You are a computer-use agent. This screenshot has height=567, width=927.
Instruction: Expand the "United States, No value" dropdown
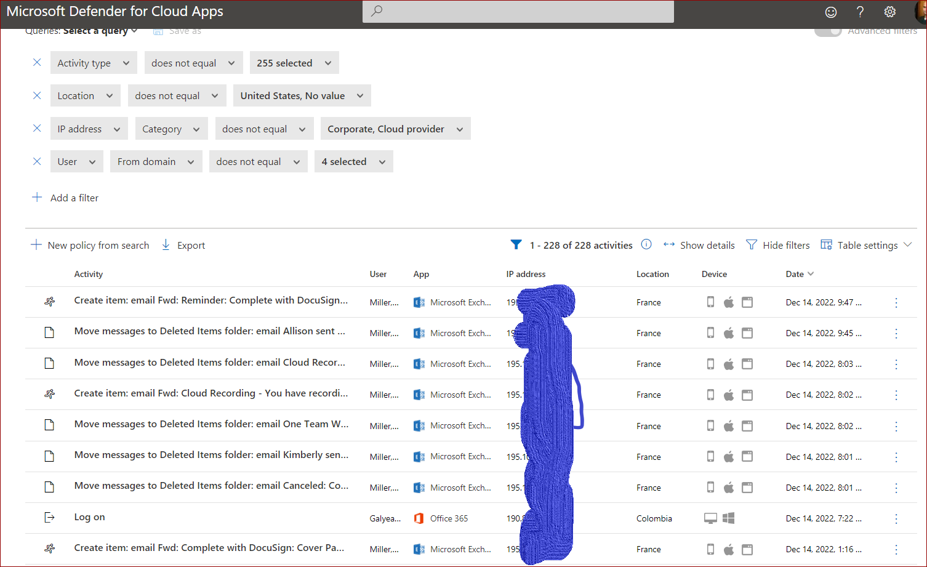pyautogui.click(x=302, y=95)
